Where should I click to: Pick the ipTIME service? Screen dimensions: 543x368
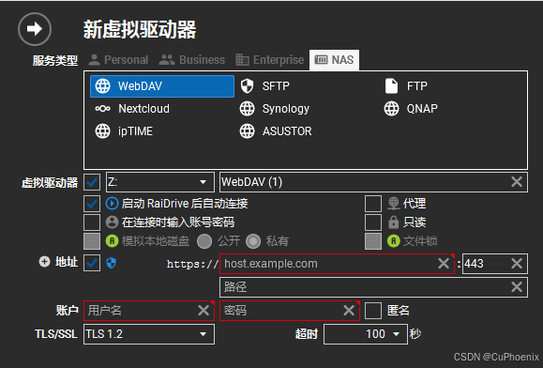click(124, 131)
